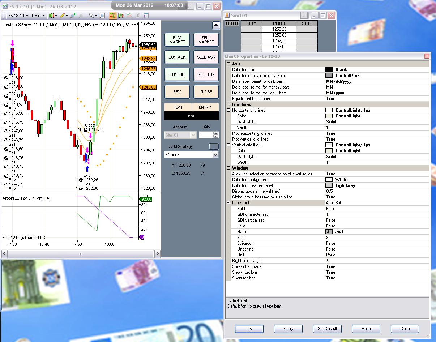Image resolution: width=436 pixels, height=342 pixels.
Task: Click the OK button in Chart Properties
Action: 249,329
